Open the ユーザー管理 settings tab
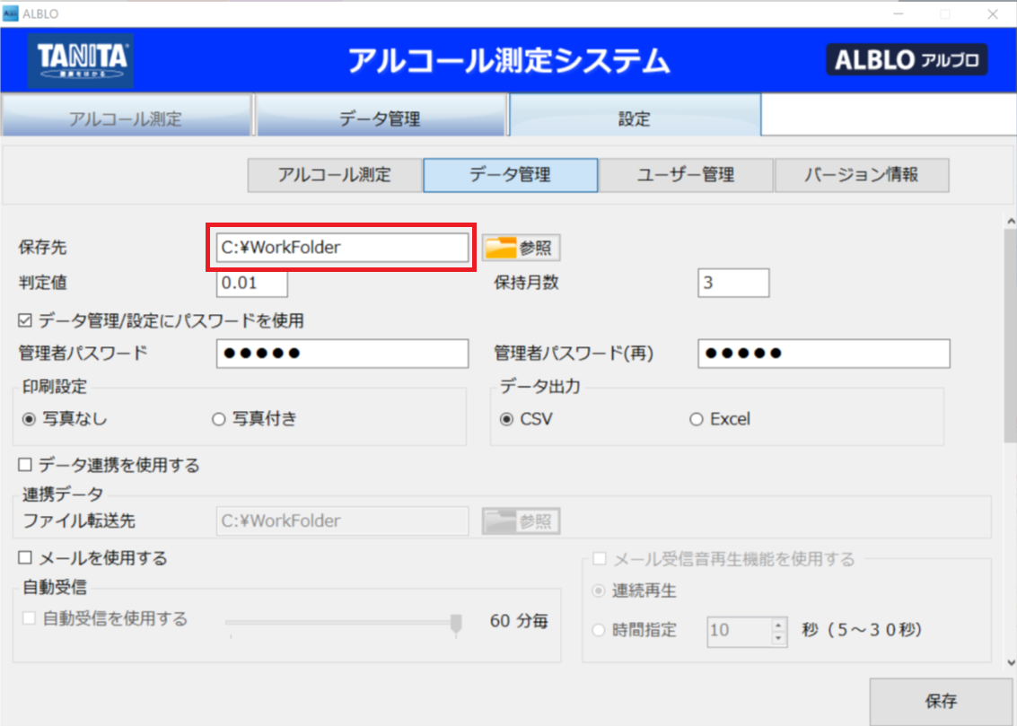 (685, 174)
